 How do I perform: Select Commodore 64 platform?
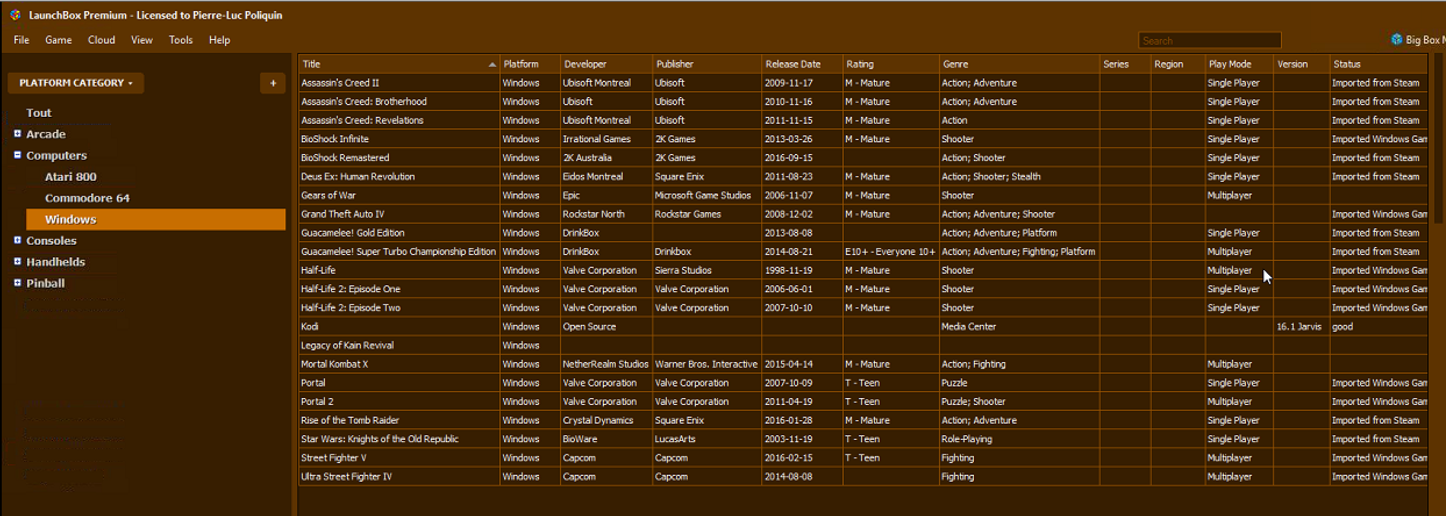87,198
